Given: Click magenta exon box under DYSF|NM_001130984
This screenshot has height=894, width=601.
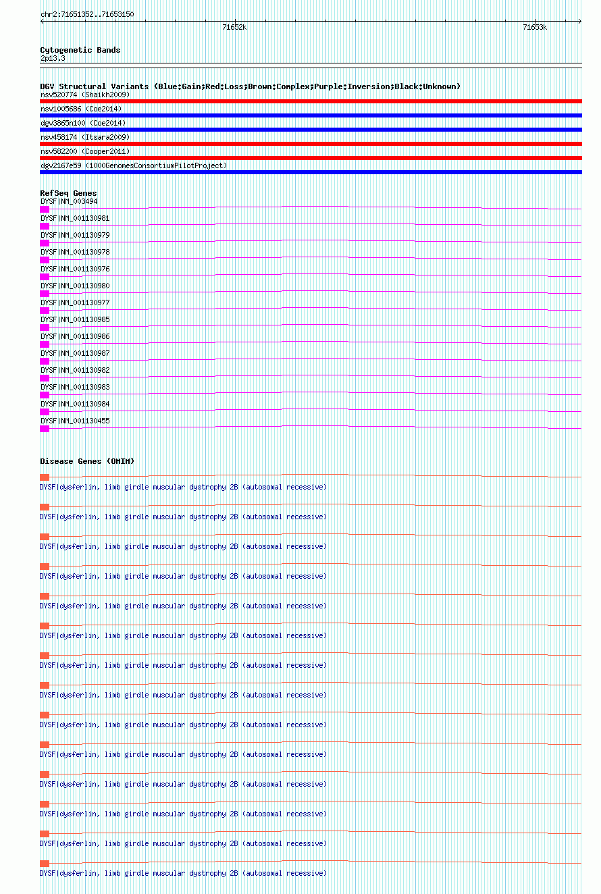Looking at the screenshot, I should point(45,412).
